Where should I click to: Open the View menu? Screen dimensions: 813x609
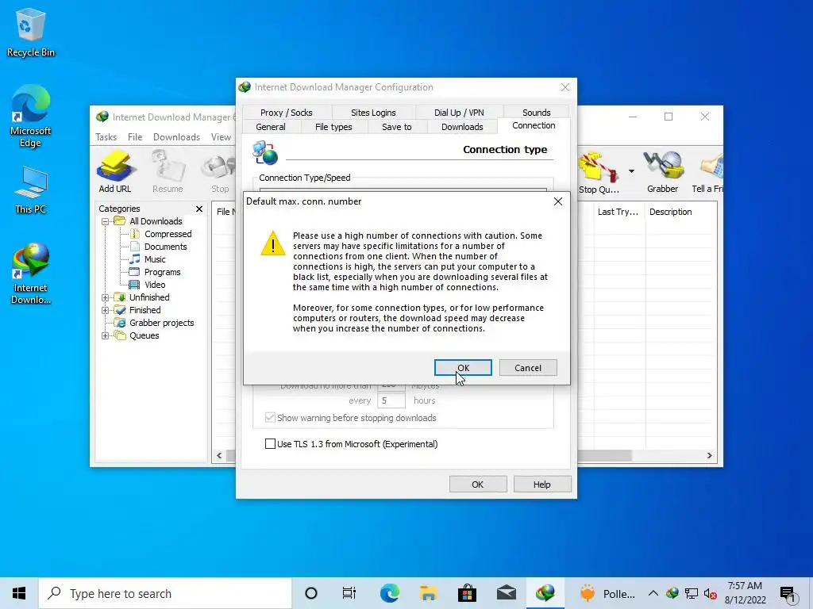click(221, 137)
